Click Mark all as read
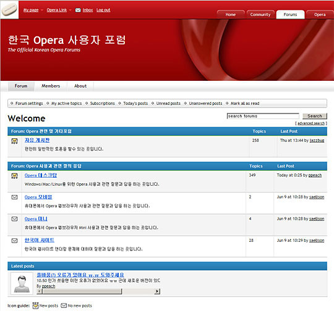334x311 pixels. click(245, 103)
